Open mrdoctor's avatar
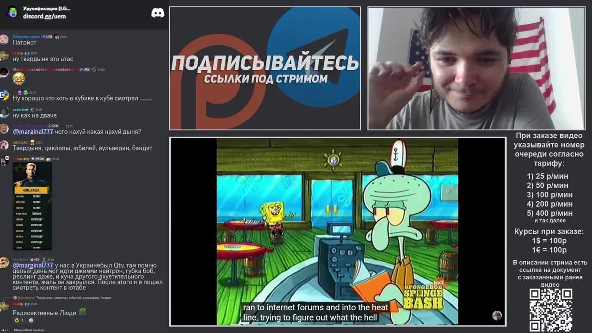The height and width of the screenshot is (333, 592). (x=4, y=145)
